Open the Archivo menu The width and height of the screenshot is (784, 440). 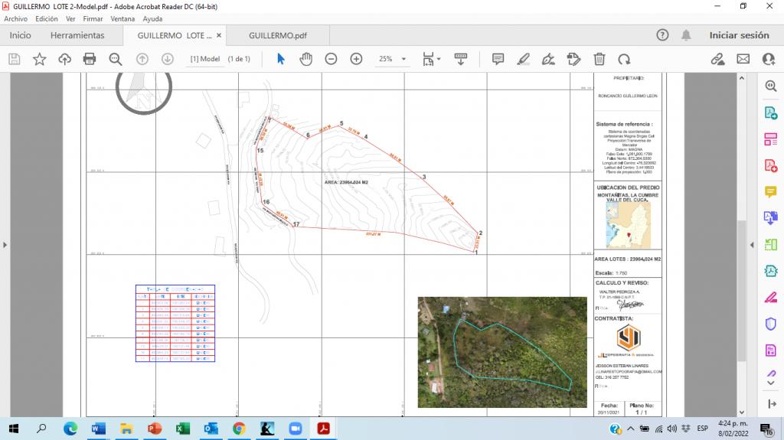[15, 18]
